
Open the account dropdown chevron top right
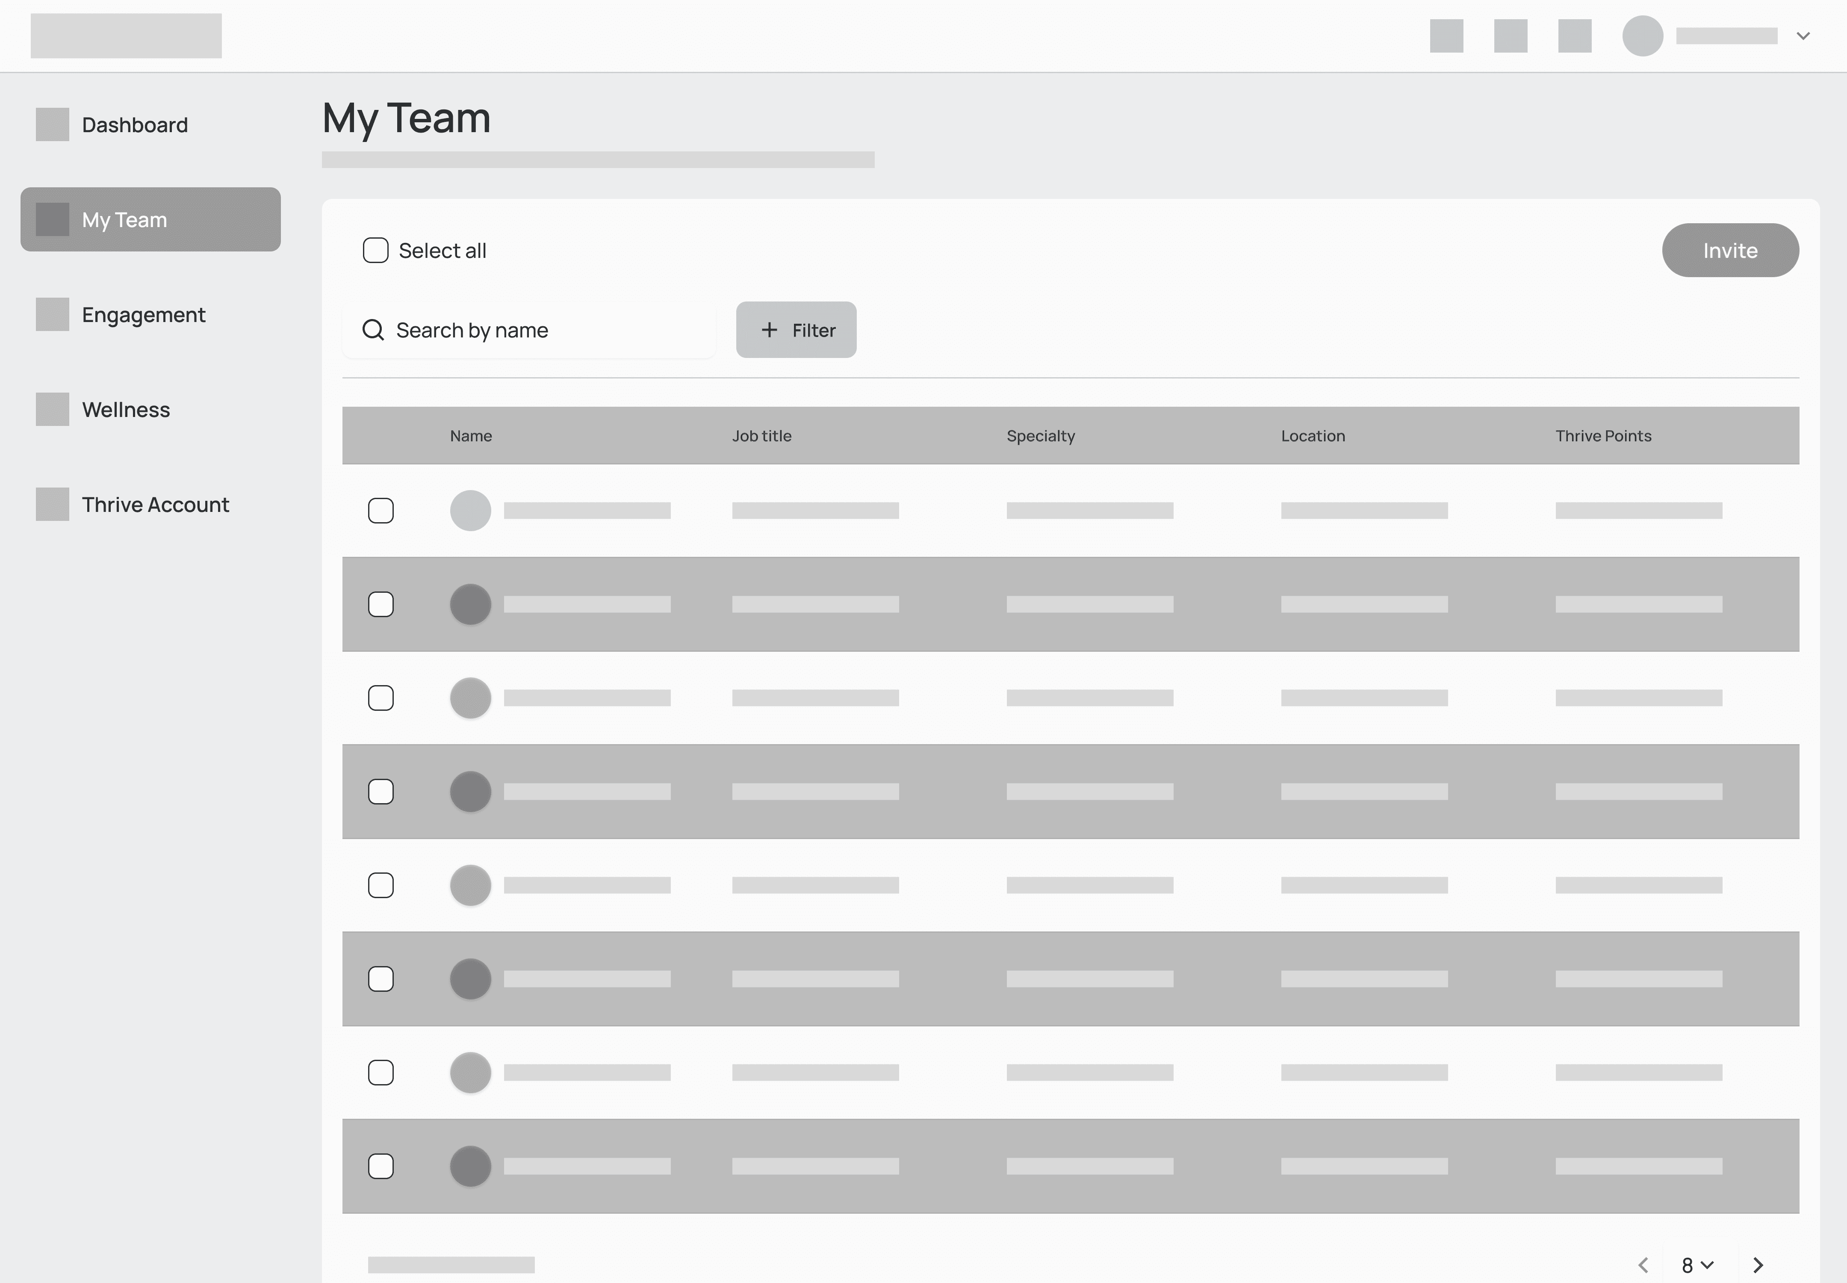pos(1803,35)
